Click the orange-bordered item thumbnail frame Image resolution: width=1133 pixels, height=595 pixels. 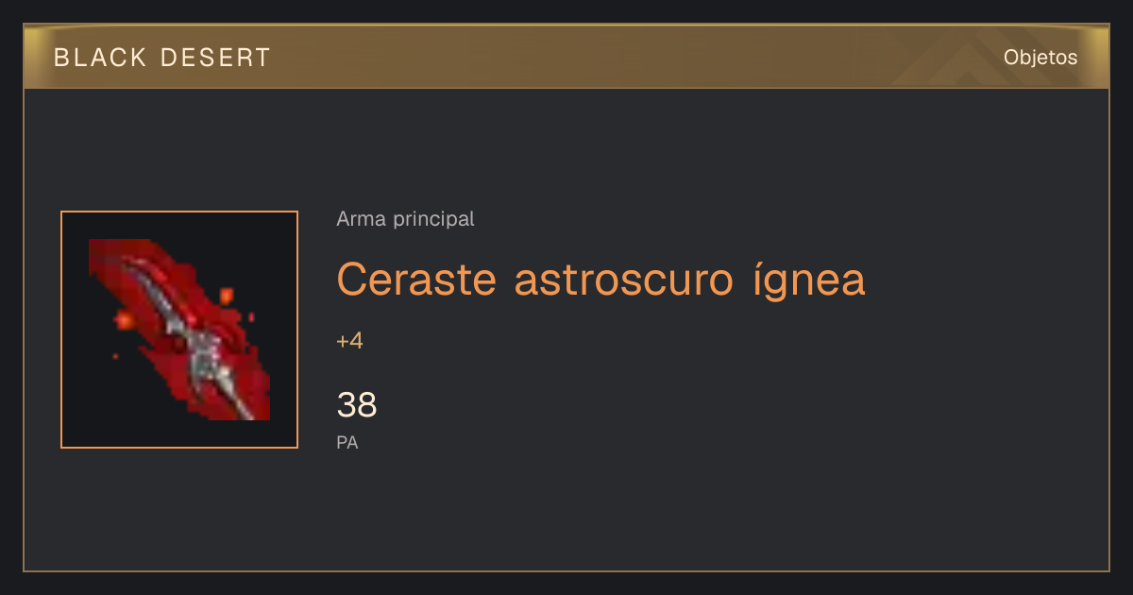179,330
